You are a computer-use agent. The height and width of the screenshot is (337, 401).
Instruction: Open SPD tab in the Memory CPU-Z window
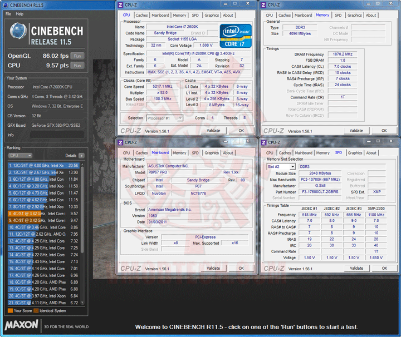click(338, 16)
